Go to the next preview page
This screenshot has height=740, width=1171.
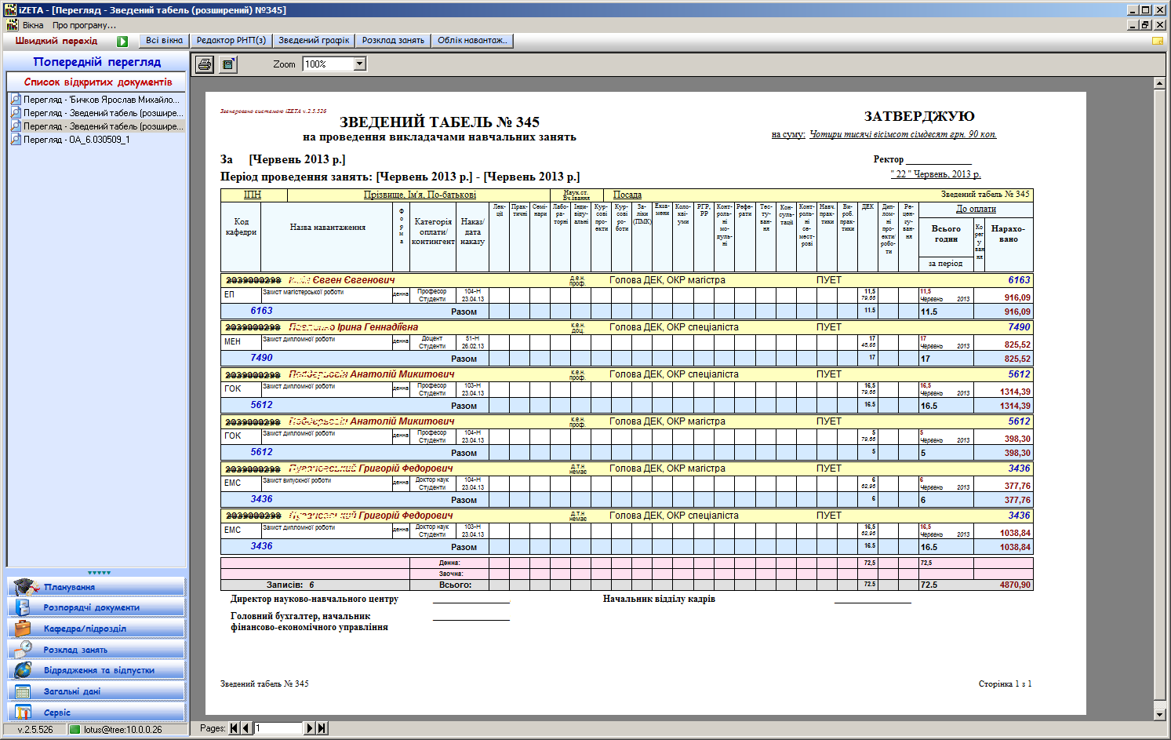[x=309, y=728]
